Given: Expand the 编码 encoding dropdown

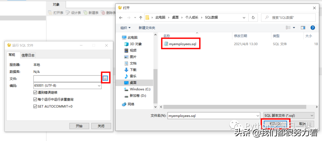Looking at the screenshot, I should pyautogui.click(x=67, y=85).
